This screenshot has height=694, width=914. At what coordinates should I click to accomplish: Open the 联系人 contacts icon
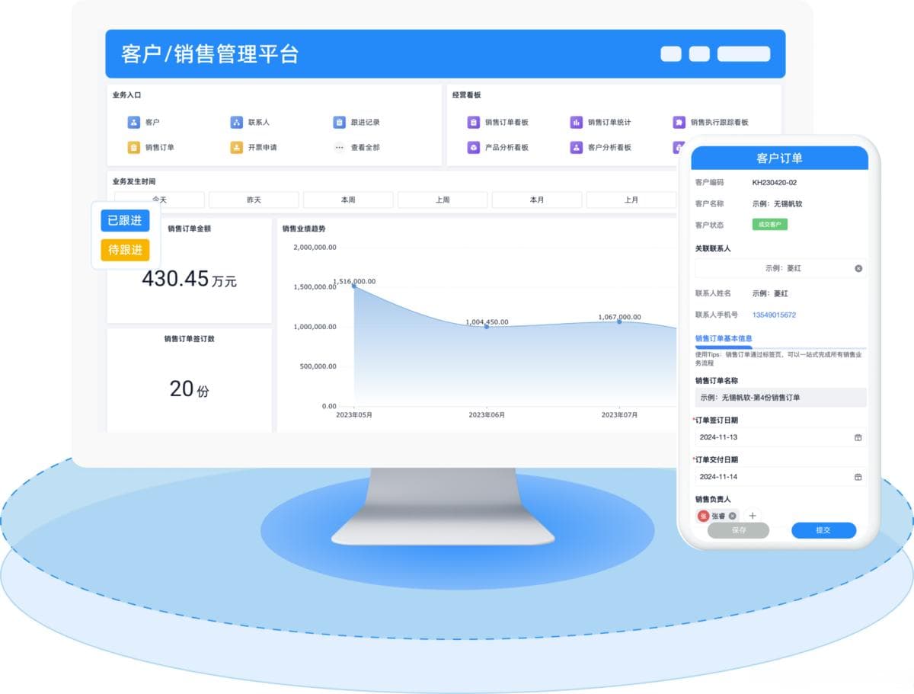point(237,122)
